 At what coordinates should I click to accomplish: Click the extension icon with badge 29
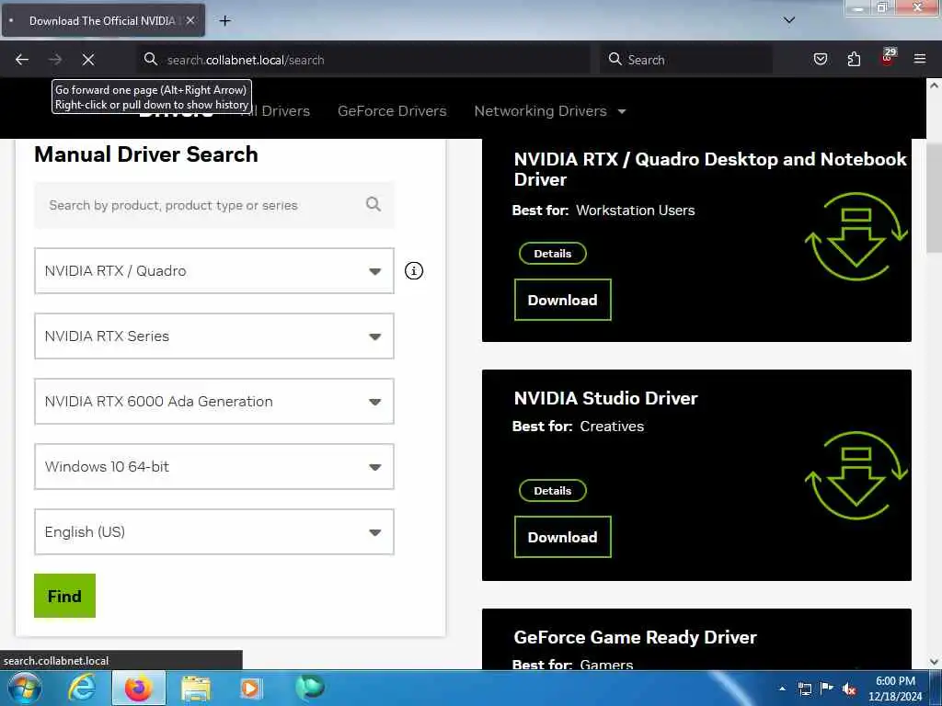(888, 58)
